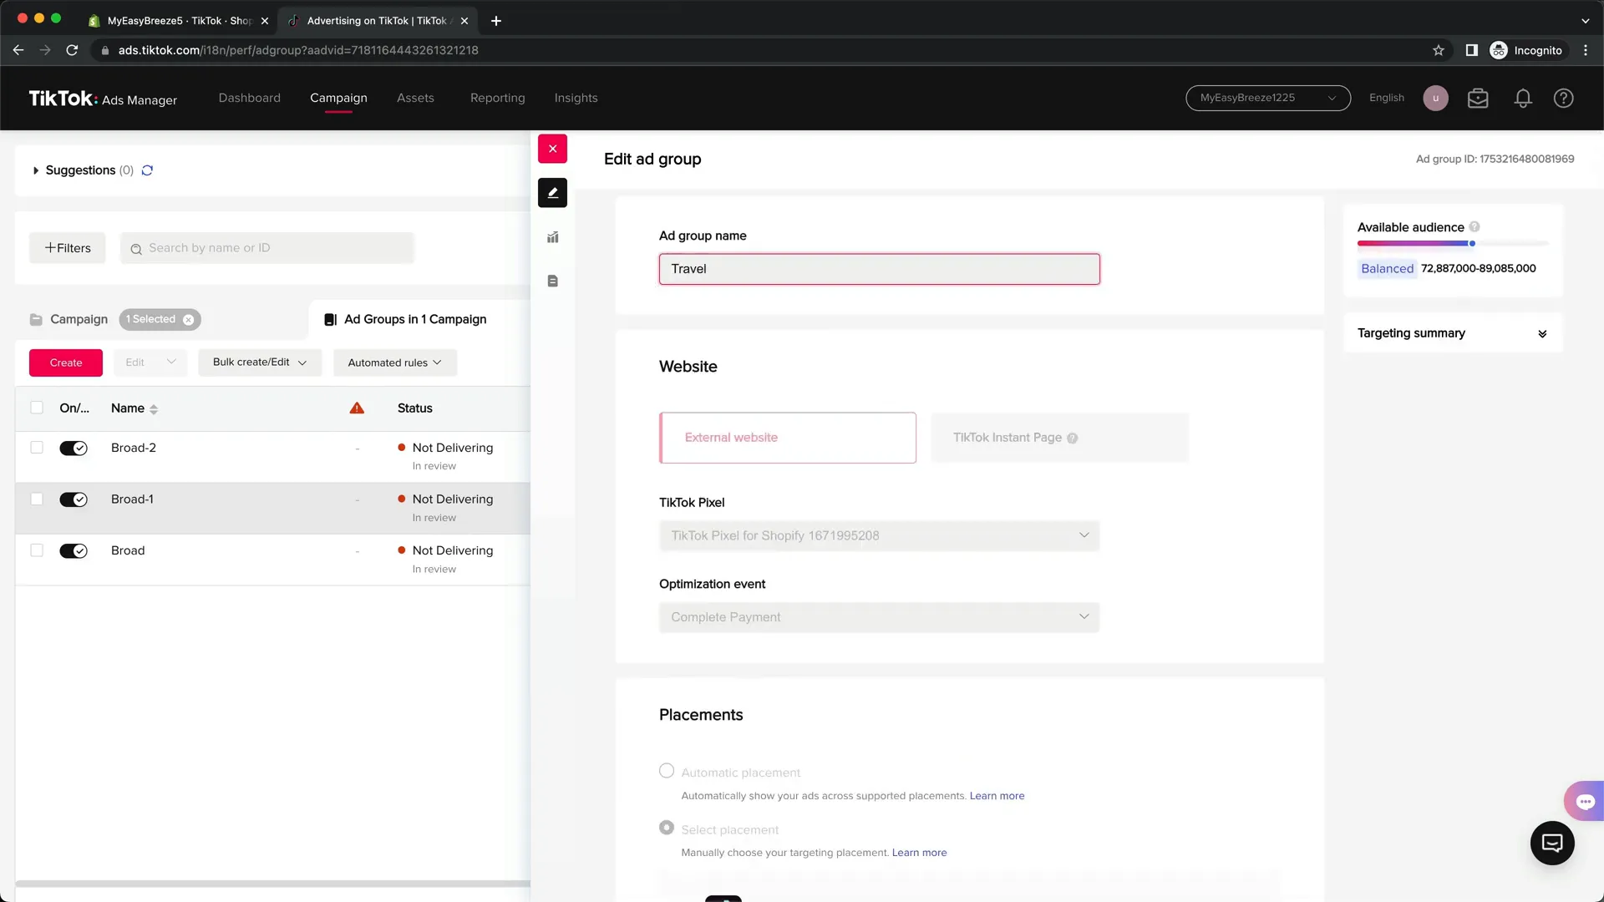Open the Assets menu
This screenshot has height=902, width=1604.
click(x=415, y=99)
